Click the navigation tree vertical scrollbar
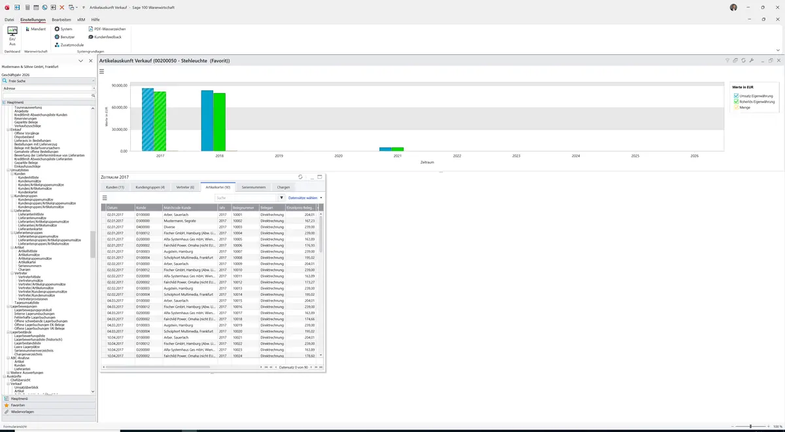Screen dimensions: 785x432 (x=92, y=246)
